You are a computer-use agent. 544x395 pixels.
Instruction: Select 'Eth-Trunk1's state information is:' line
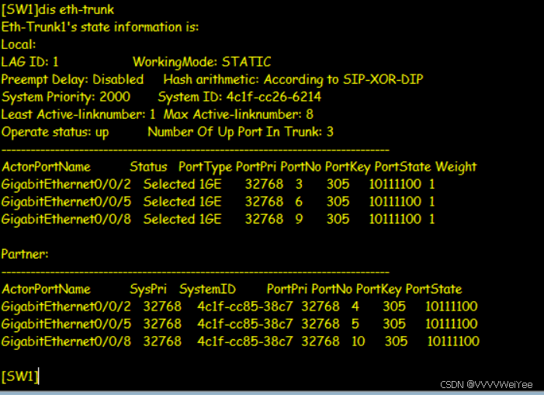tap(100, 27)
